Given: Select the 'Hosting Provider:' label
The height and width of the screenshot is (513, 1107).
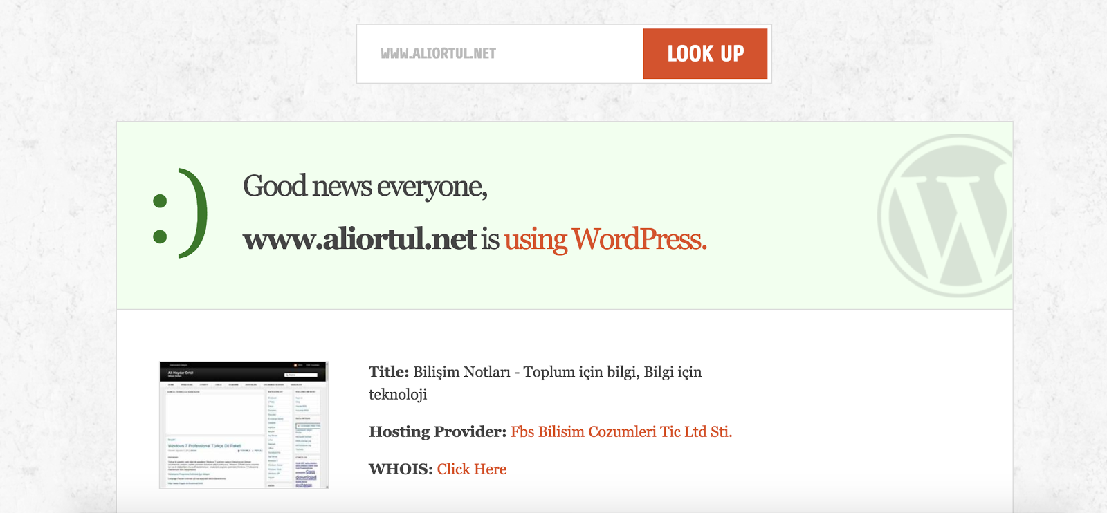Looking at the screenshot, I should (x=438, y=432).
